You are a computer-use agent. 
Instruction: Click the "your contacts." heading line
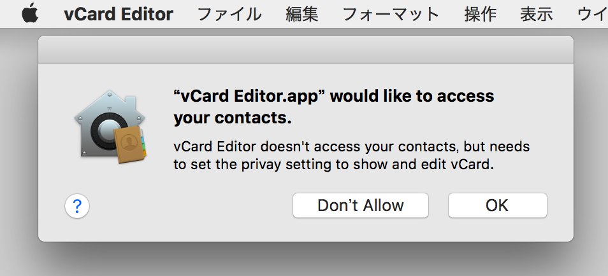coord(232,118)
